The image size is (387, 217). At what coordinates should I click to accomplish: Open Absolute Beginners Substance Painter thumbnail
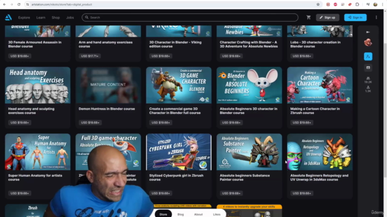(249, 152)
